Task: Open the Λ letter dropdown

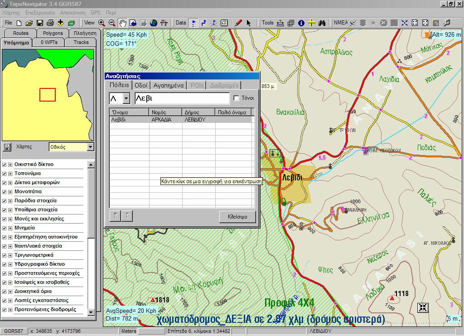Action: pos(126,98)
